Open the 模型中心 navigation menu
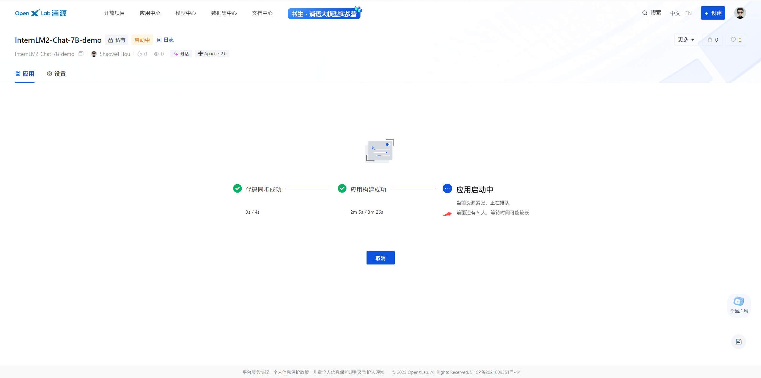This screenshot has height=378, width=761. click(185, 13)
